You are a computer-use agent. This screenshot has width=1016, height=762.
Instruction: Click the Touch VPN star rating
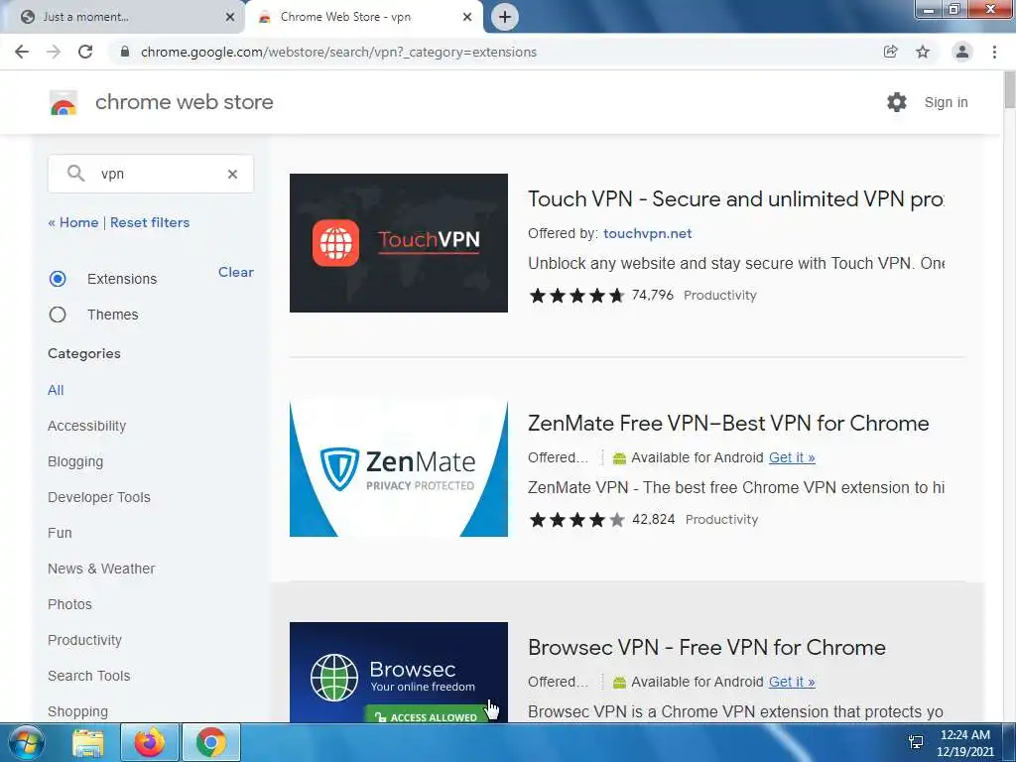point(576,296)
